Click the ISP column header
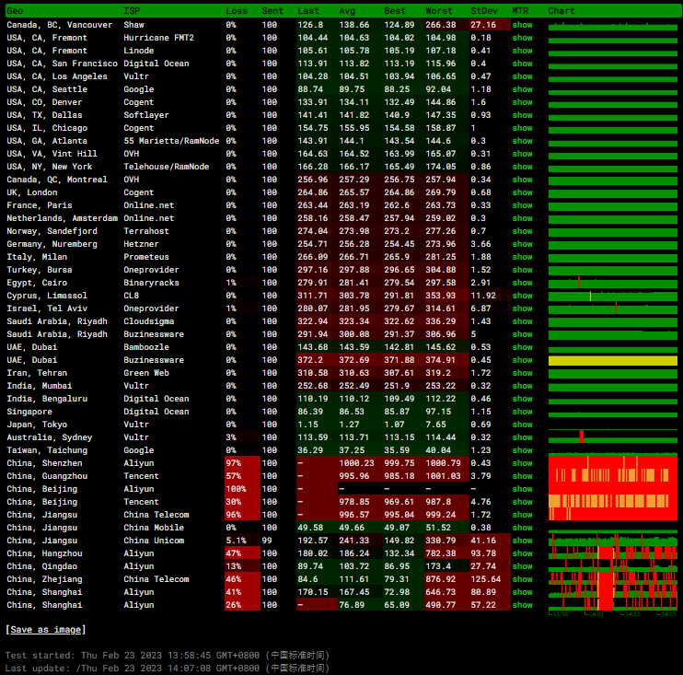Screen dimensions: 683x675 (x=132, y=11)
